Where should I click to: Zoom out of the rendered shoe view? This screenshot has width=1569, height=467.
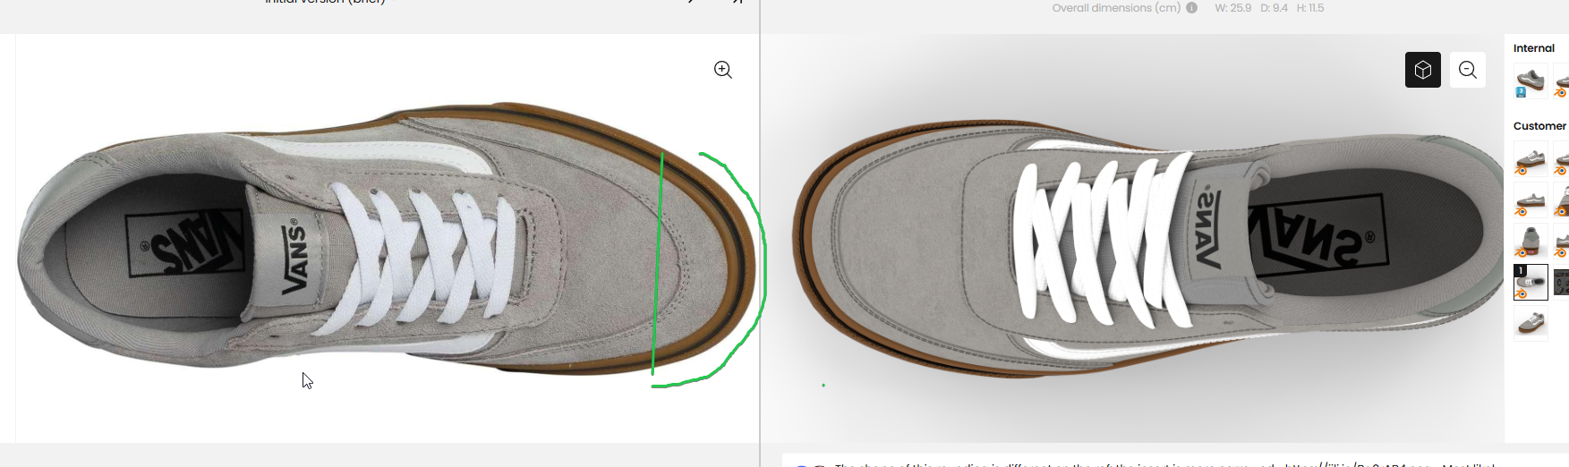tap(1468, 70)
